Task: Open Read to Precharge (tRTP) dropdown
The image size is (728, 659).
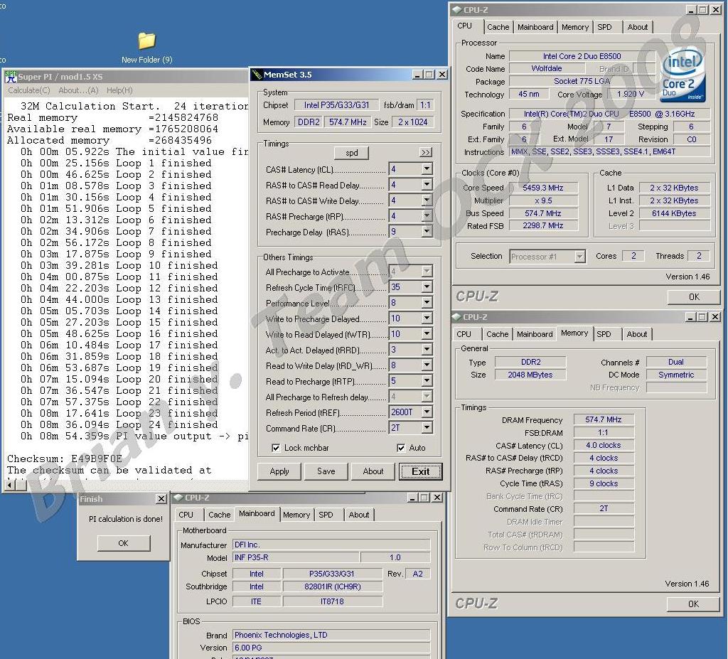Action: point(427,381)
